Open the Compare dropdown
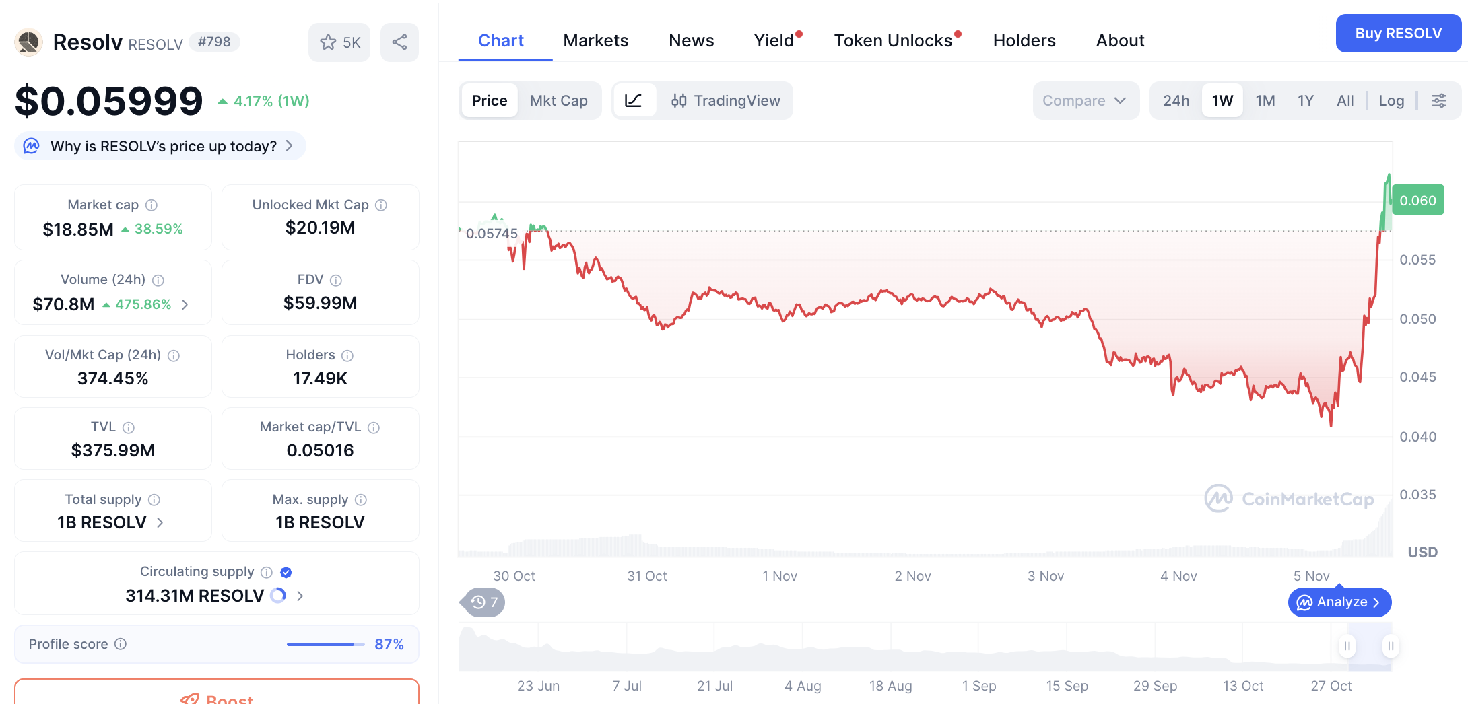The image size is (1468, 704). 1084,101
